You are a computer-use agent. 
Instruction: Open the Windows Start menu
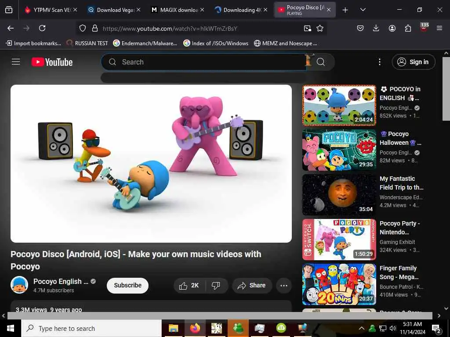11,328
